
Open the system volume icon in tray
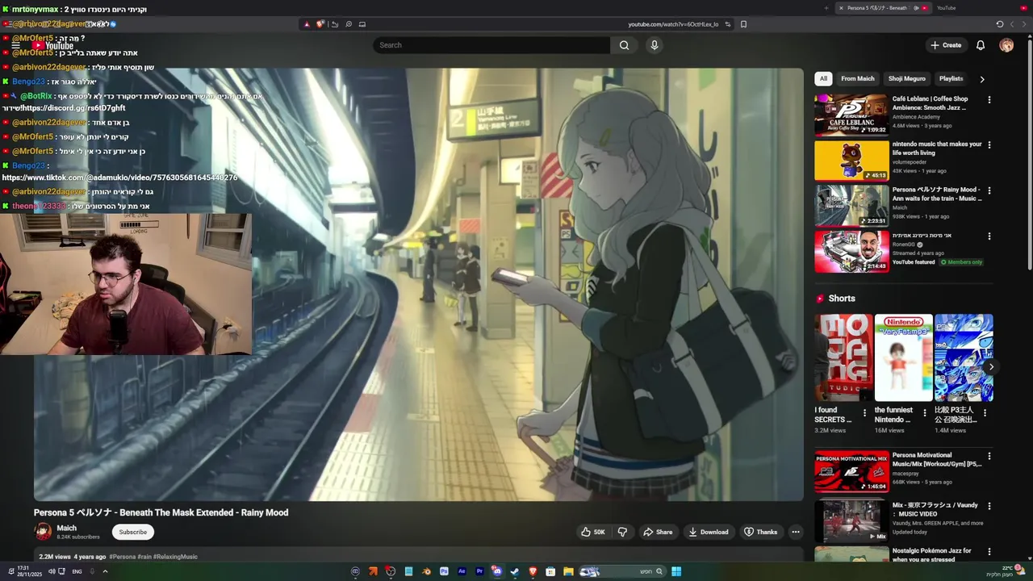tap(52, 571)
